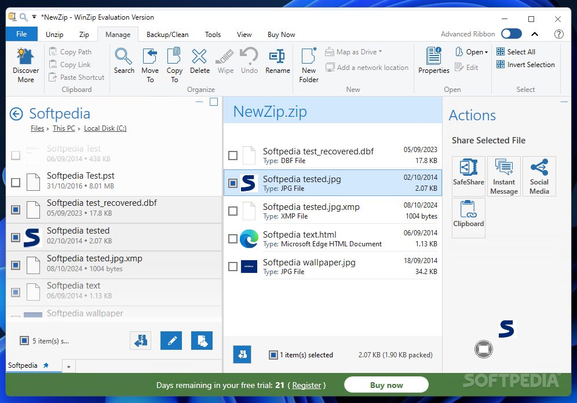Viewport: 577px width, 403px height.
Task: Click the Softpedia S preview thumbnail in Actions
Action: pyautogui.click(x=507, y=329)
